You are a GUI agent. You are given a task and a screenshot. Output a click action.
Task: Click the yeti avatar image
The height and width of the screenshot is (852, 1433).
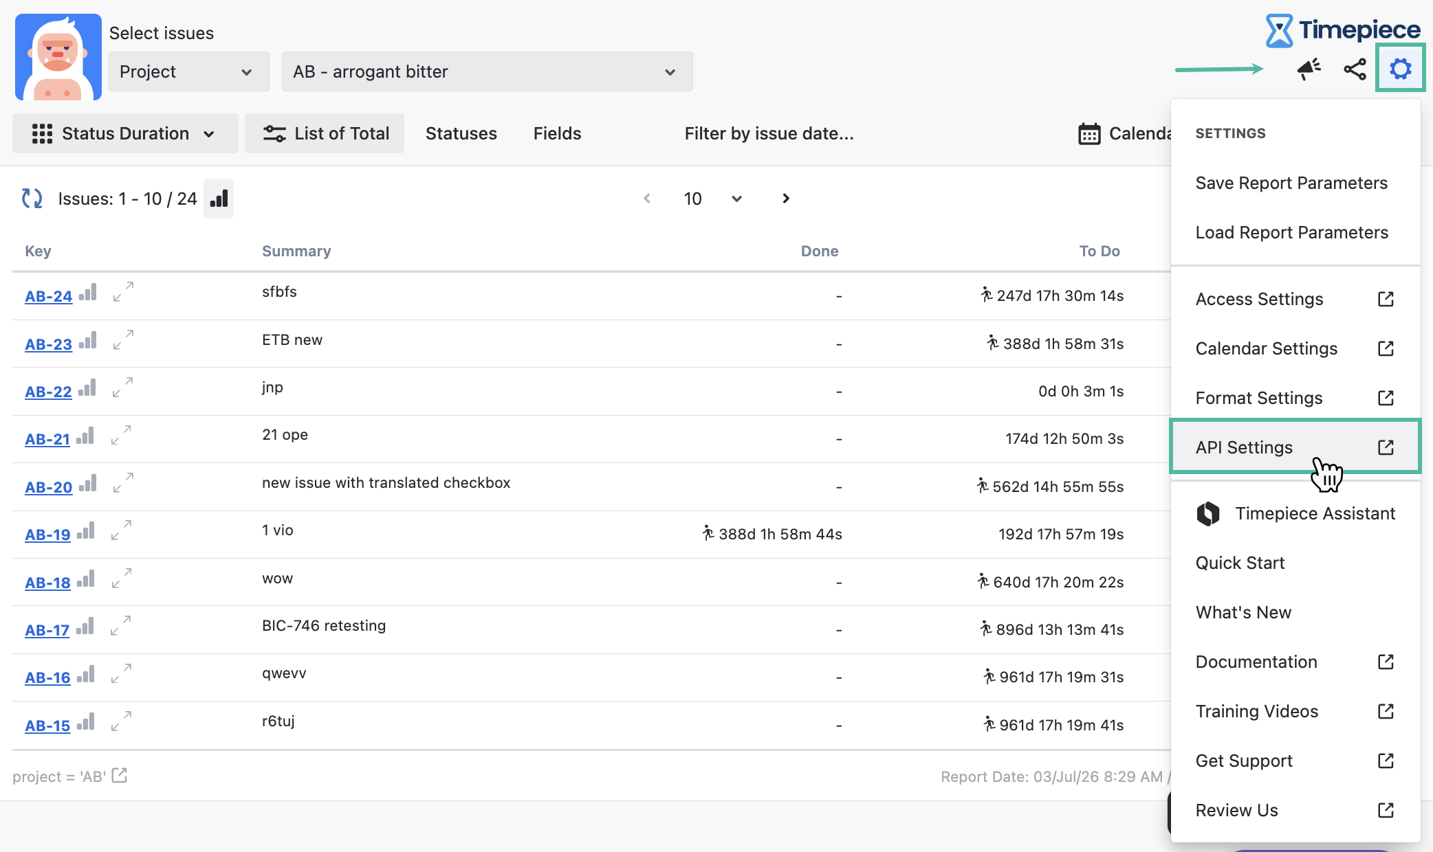[58, 57]
